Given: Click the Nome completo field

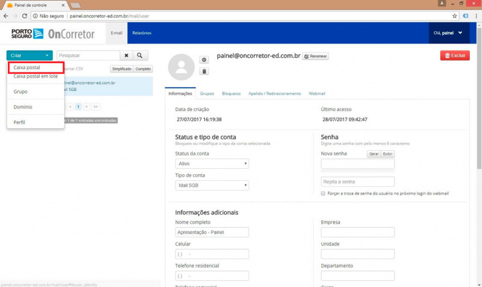Looking at the screenshot, I should pos(212,232).
